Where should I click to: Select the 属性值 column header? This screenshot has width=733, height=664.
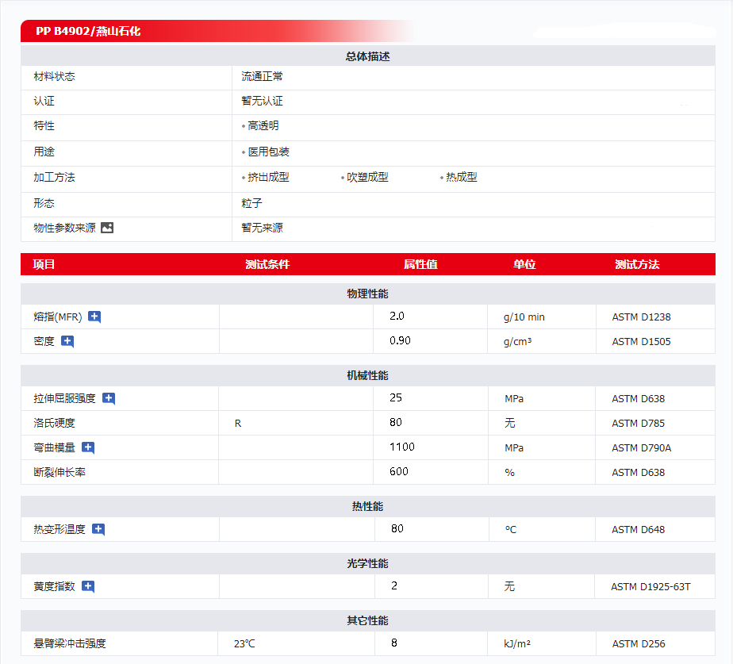click(420, 264)
